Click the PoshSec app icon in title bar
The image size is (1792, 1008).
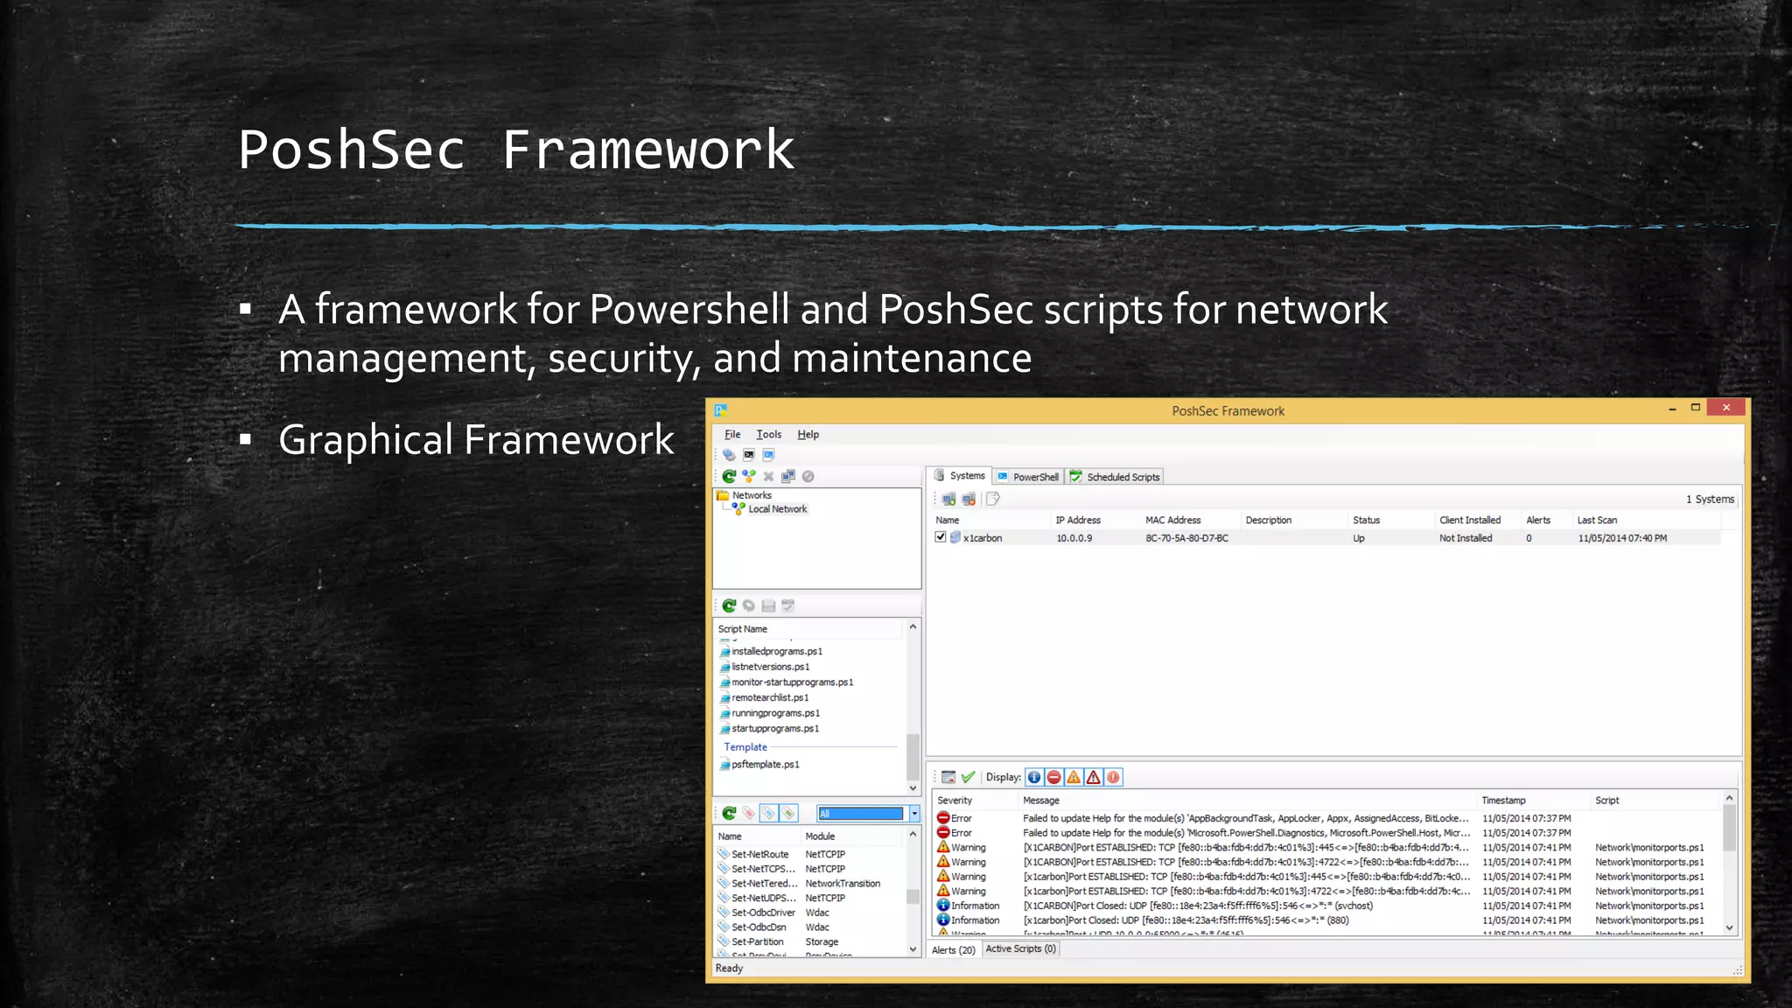721,410
